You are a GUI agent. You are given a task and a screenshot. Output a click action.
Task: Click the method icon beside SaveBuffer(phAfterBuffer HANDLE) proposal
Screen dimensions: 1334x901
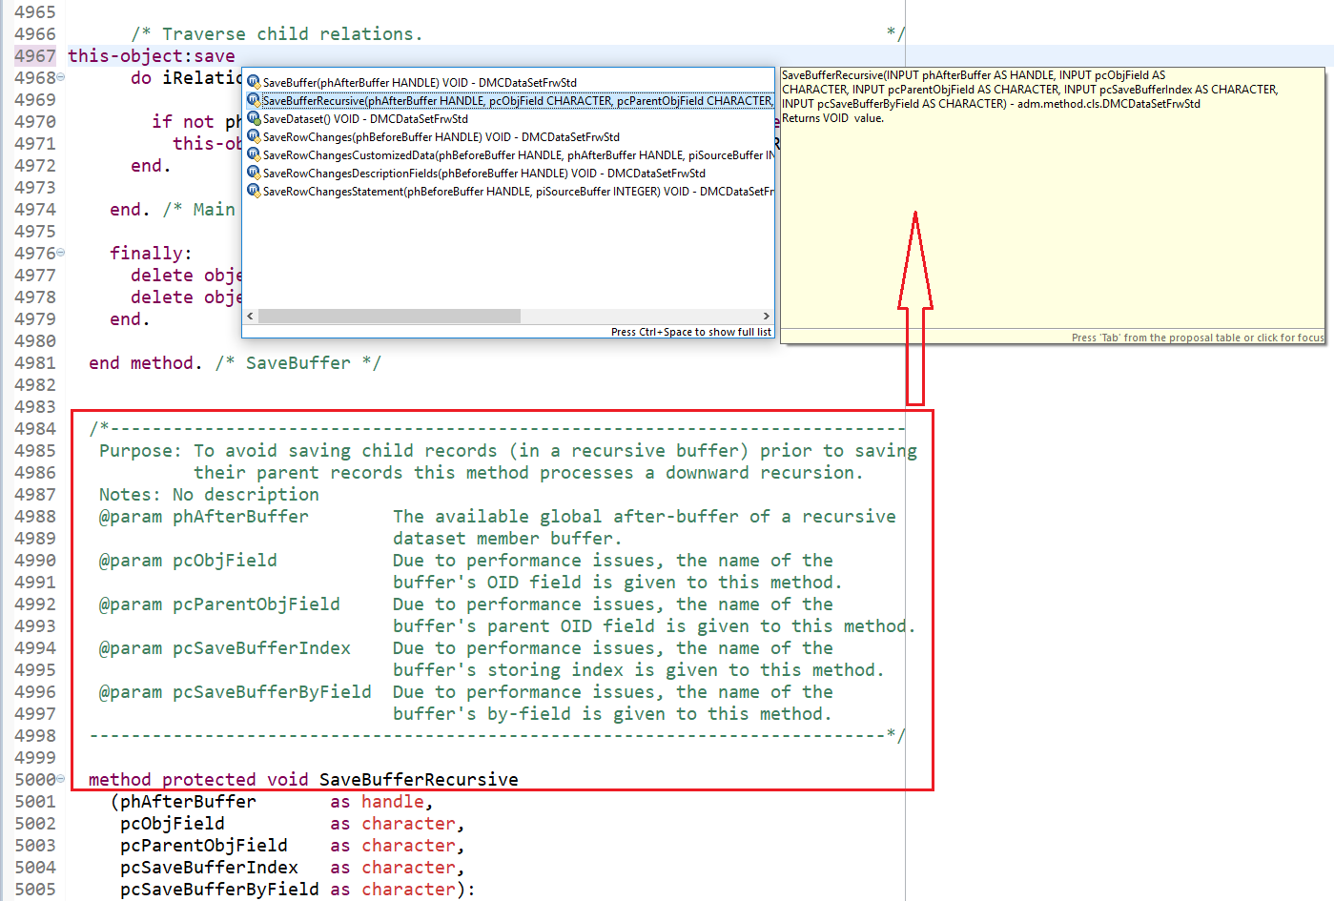(x=254, y=82)
